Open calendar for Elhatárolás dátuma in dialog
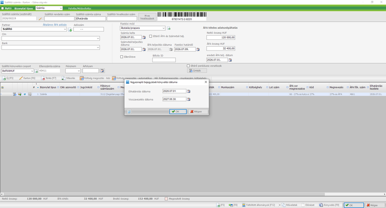Image resolution: width=386 pixels, height=208 pixels. point(189,91)
